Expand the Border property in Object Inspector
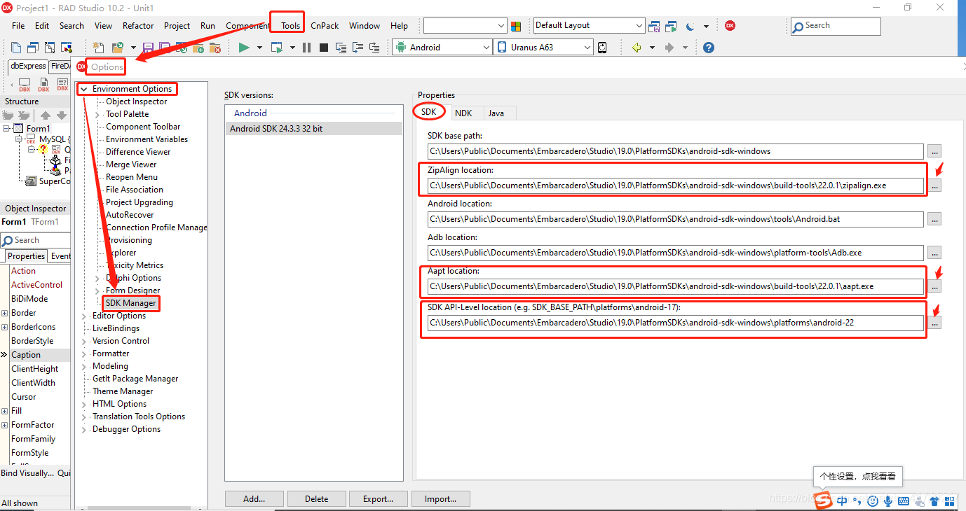966x511 pixels. (x=5, y=313)
